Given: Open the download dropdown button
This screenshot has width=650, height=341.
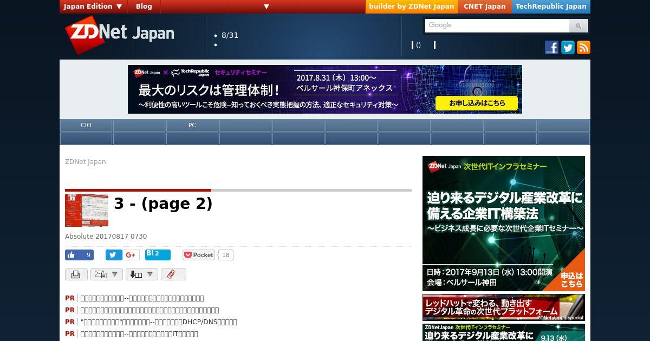Looking at the screenshot, I should pos(142,274).
